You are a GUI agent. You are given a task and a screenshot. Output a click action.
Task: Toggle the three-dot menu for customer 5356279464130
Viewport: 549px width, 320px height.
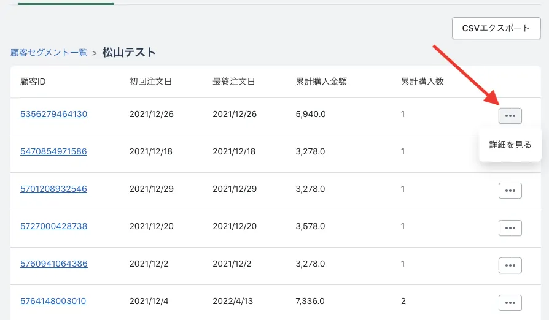(510, 115)
